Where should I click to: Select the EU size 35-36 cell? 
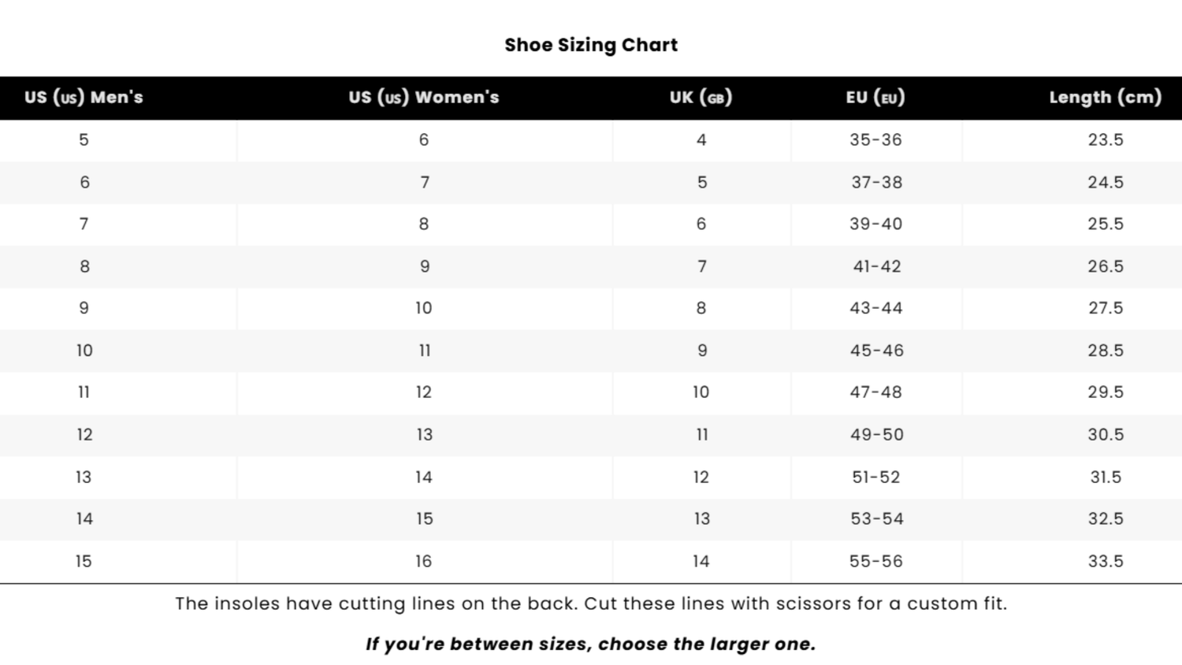875,140
